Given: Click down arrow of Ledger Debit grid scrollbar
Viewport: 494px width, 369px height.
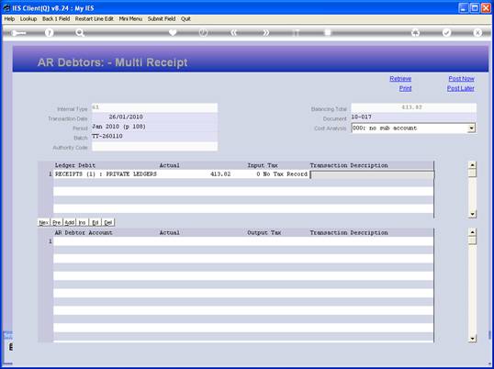Looking at the screenshot, I should [x=472, y=214].
